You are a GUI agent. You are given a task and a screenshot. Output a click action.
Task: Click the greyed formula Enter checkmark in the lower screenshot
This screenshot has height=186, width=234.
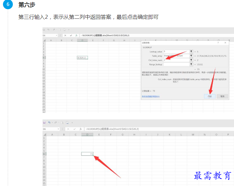74,129
